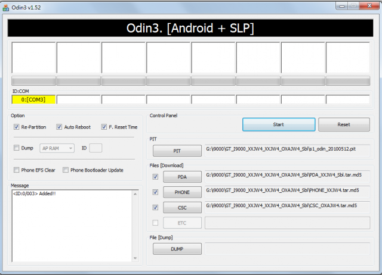Toggle the F. Reset Time checkbox
The height and width of the screenshot is (275, 382).
pos(104,127)
